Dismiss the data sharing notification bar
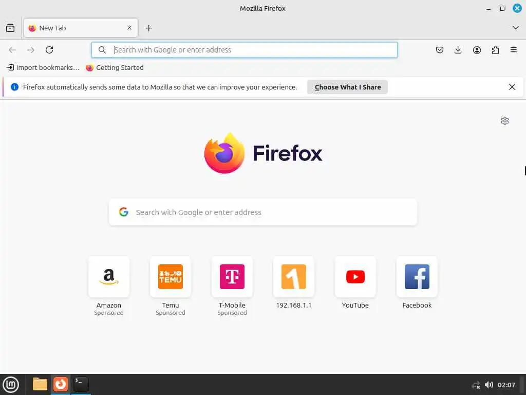 512,87
